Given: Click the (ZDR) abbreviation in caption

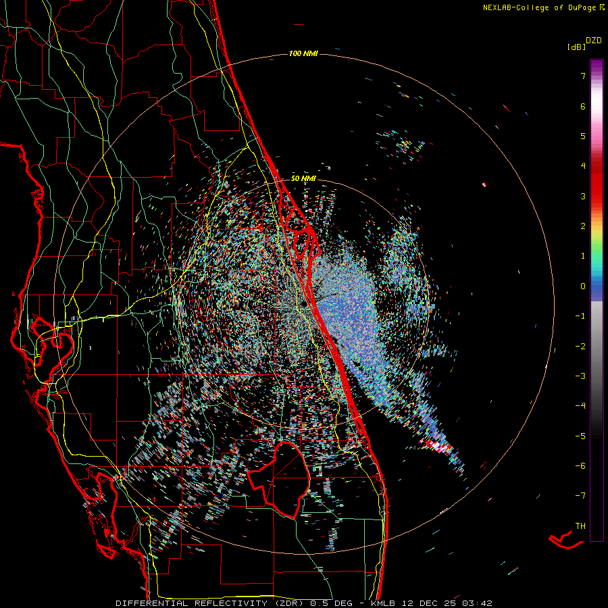Looking at the screenshot, I should 289,603.
